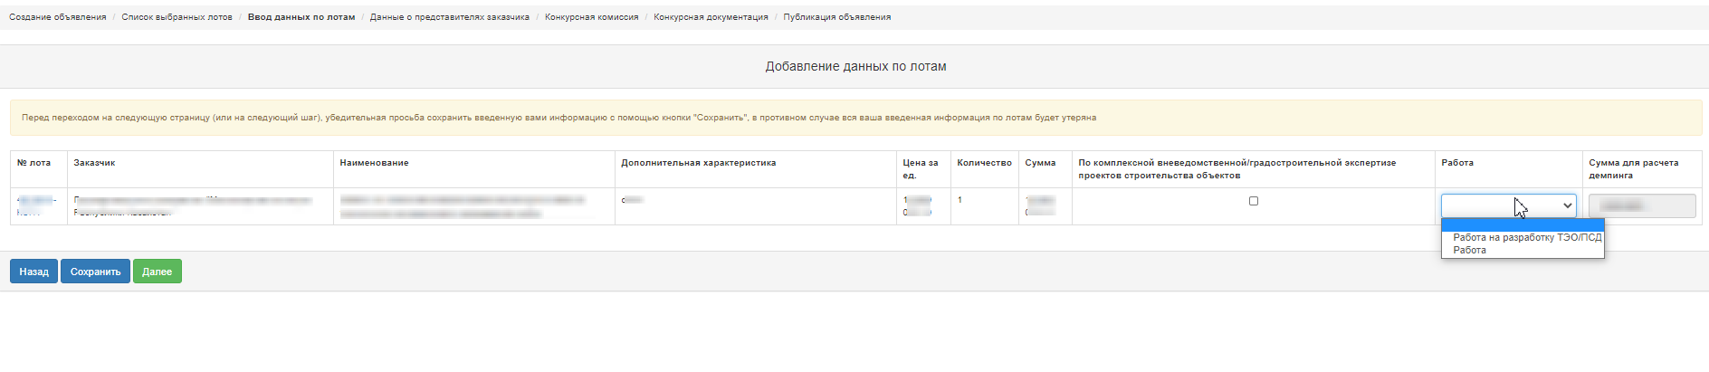Viewport: 1709px width, 372px height.
Task: Click the 'Наименование' column header
Action: point(374,163)
